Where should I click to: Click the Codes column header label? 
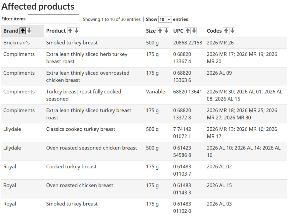(x=214, y=31)
